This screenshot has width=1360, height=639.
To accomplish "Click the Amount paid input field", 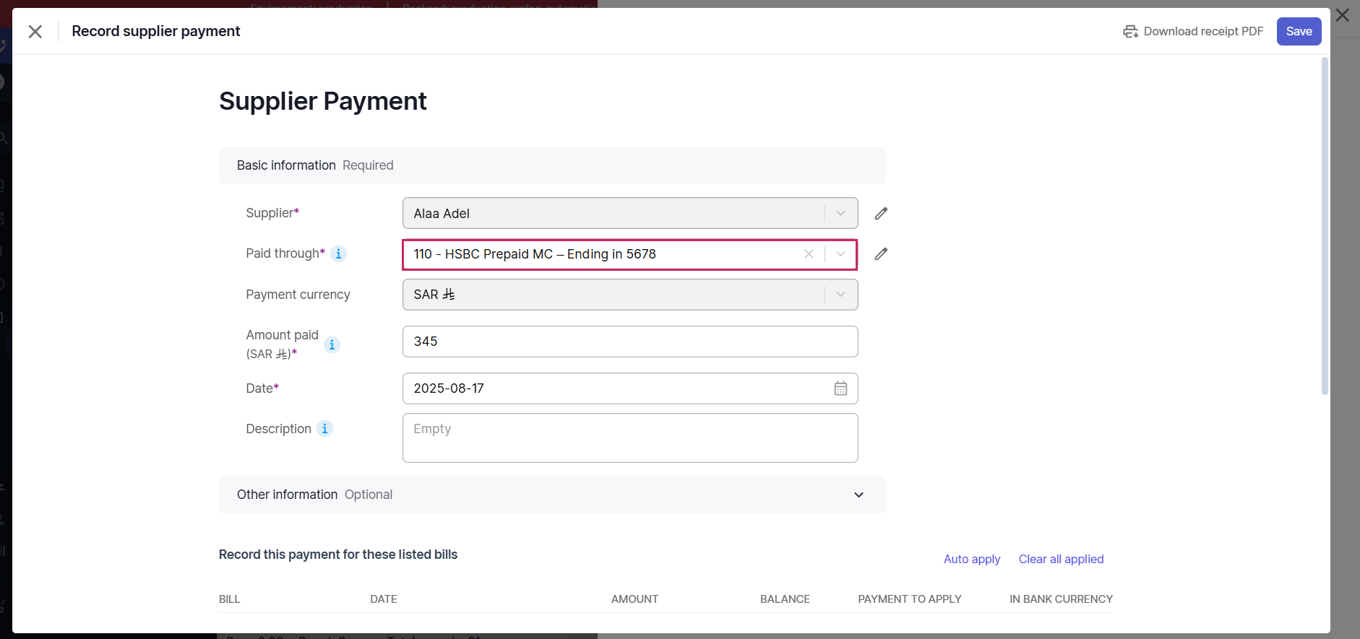I will pos(629,342).
